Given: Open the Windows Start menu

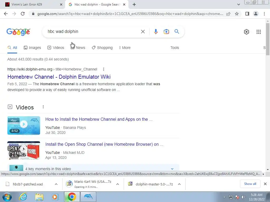Looking at the screenshot, I should click(x=7, y=197).
